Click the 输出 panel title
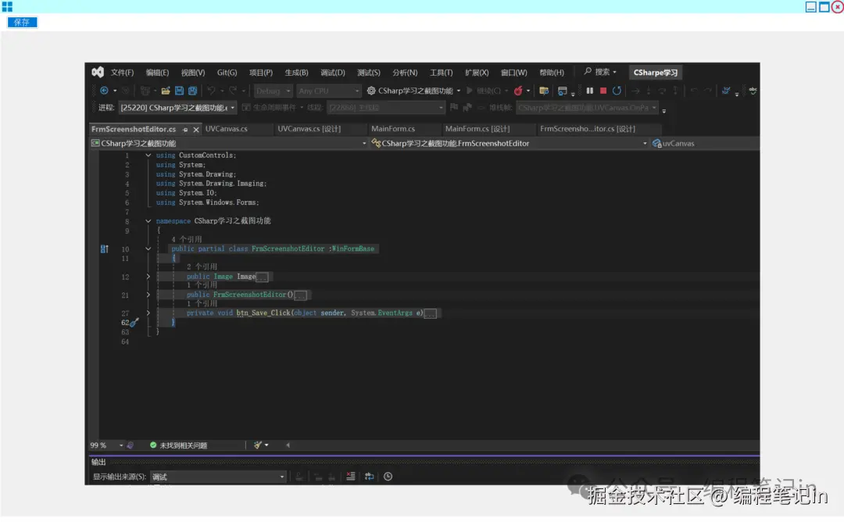Image resolution: width=844 pixels, height=522 pixels. pos(98,462)
